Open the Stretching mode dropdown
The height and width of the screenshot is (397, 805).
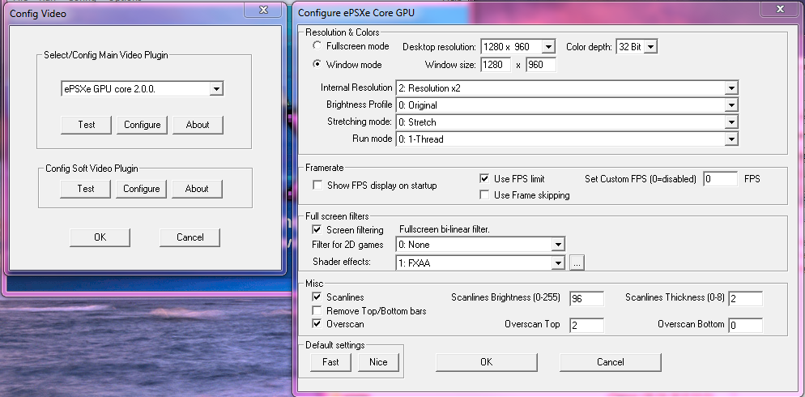731,122
